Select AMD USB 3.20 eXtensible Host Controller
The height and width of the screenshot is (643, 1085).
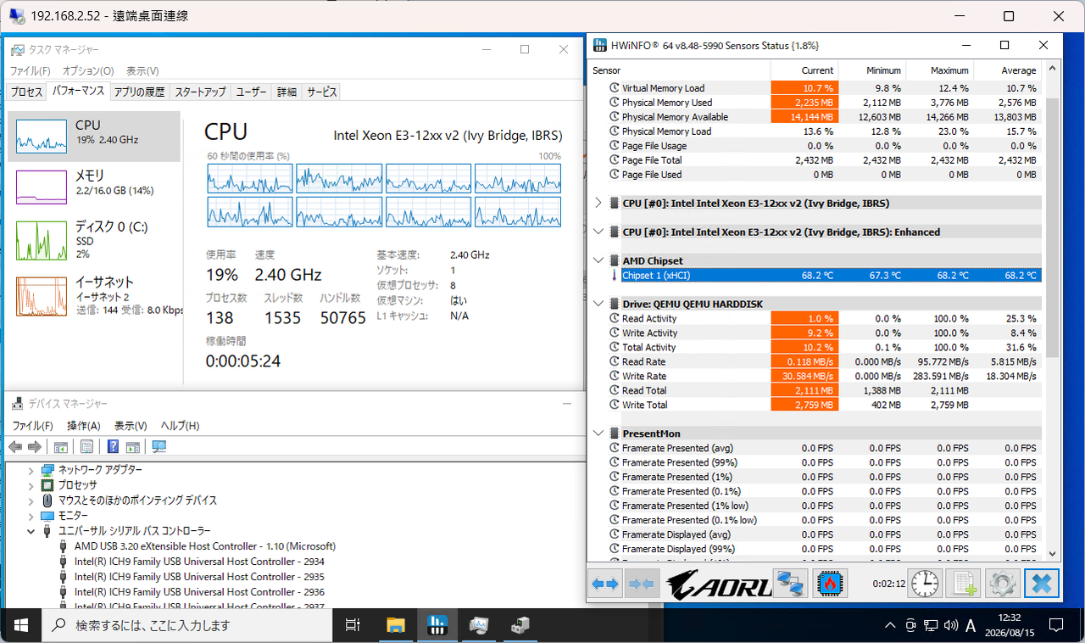pos(204,546)
